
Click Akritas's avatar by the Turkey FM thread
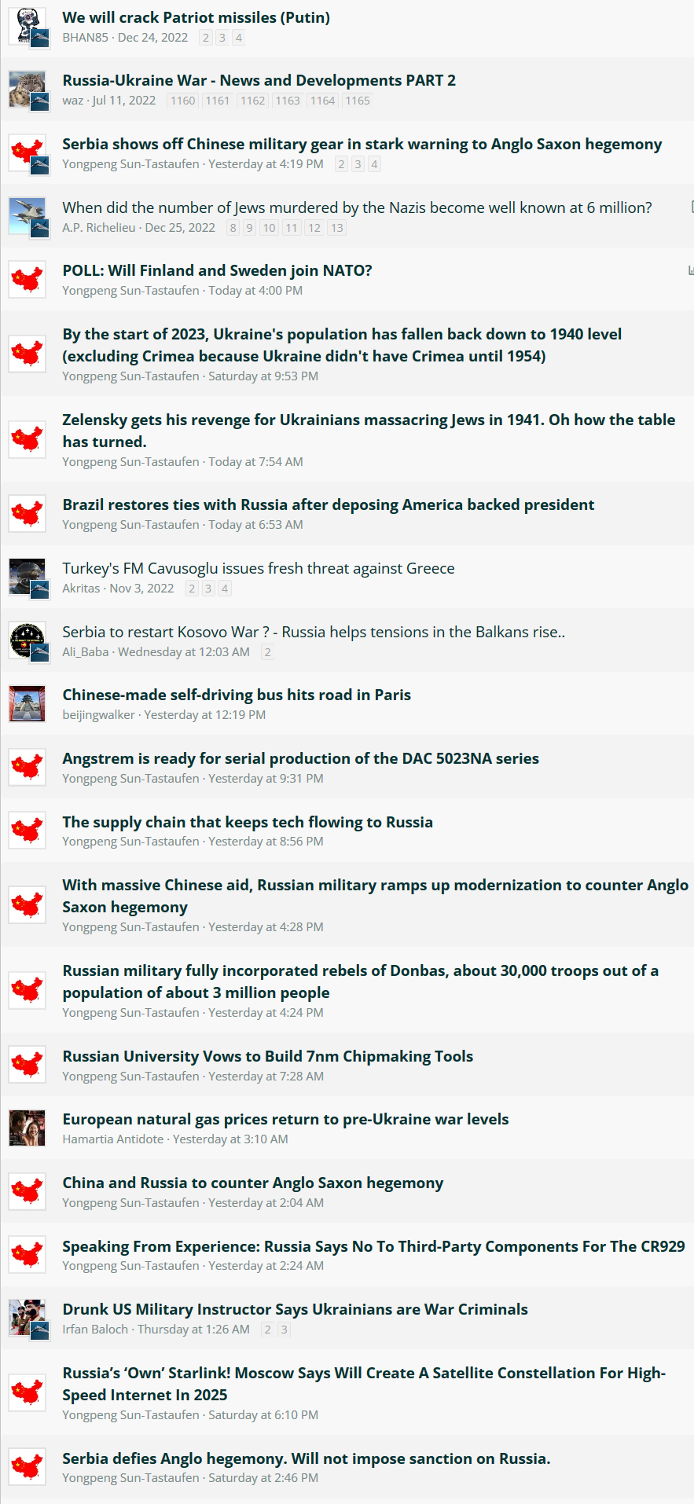click(28, 577)
